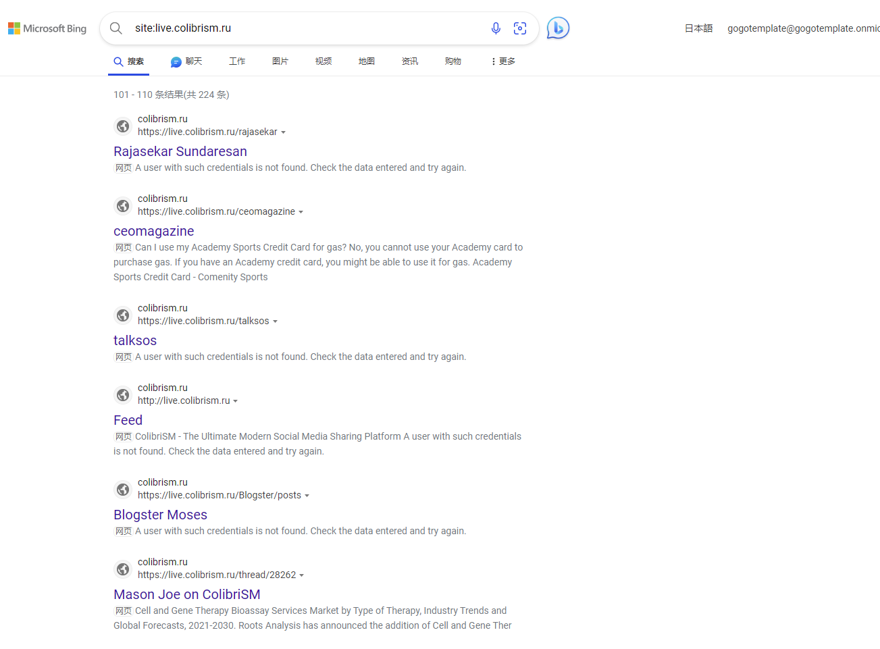Switch to the 购物 shopping tab
This screenshot has height=649, width=880.
tap(453, 61)
